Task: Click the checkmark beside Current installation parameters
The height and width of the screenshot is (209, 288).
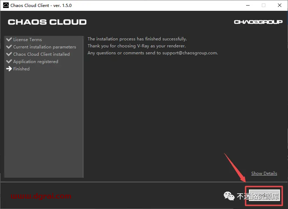Action: coord(9,47)
